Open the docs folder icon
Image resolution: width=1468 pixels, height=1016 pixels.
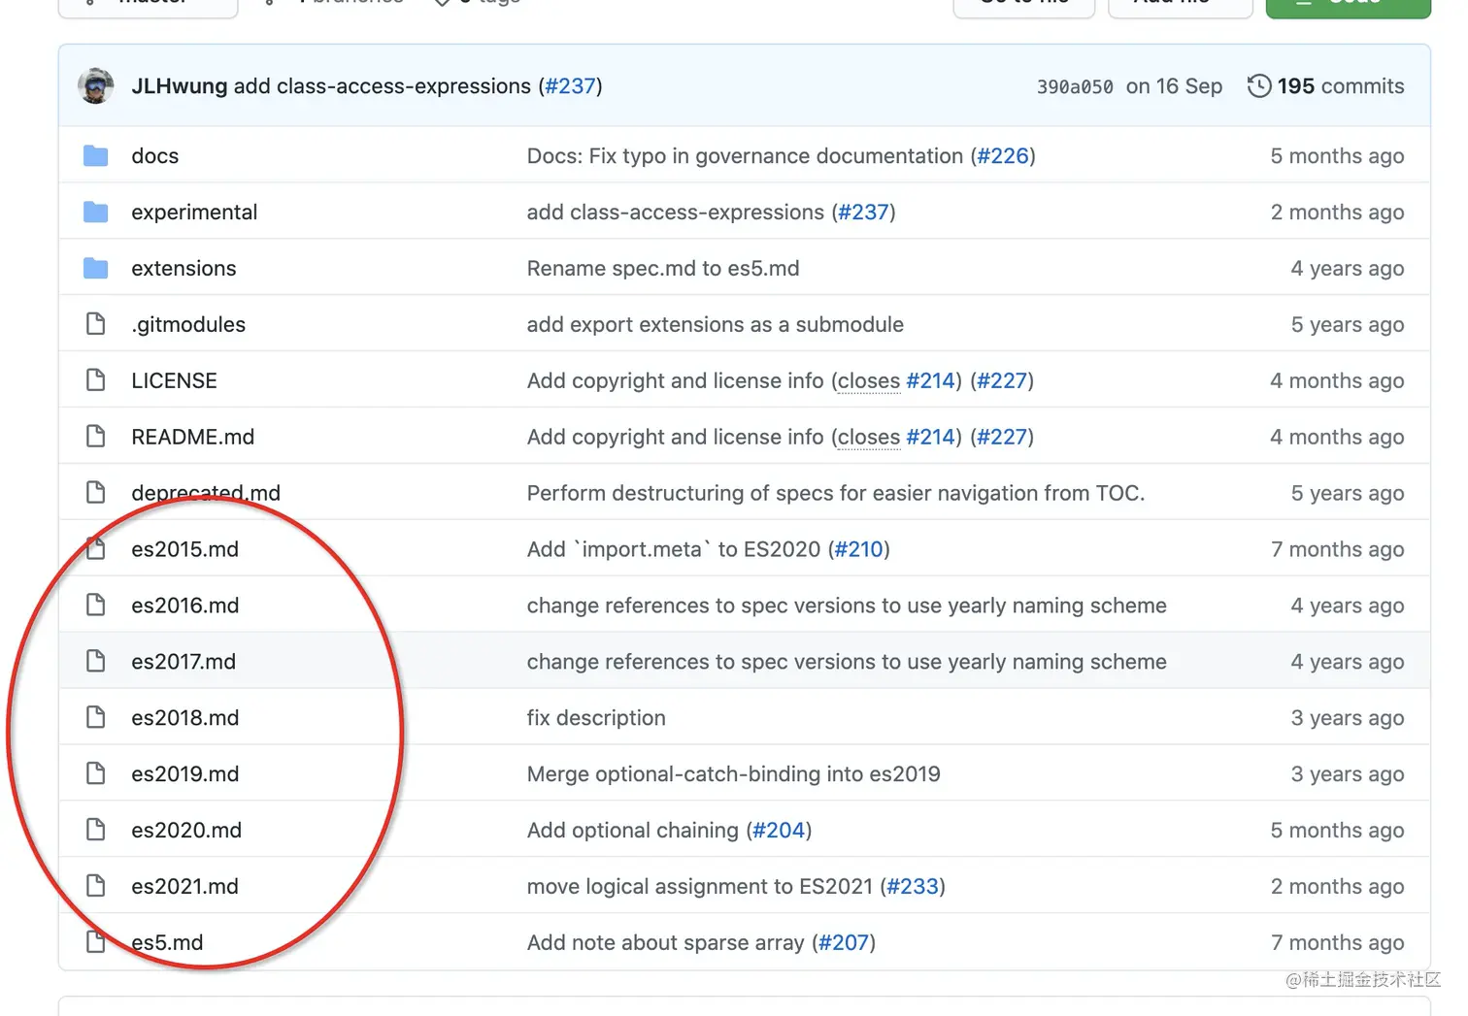95,155
